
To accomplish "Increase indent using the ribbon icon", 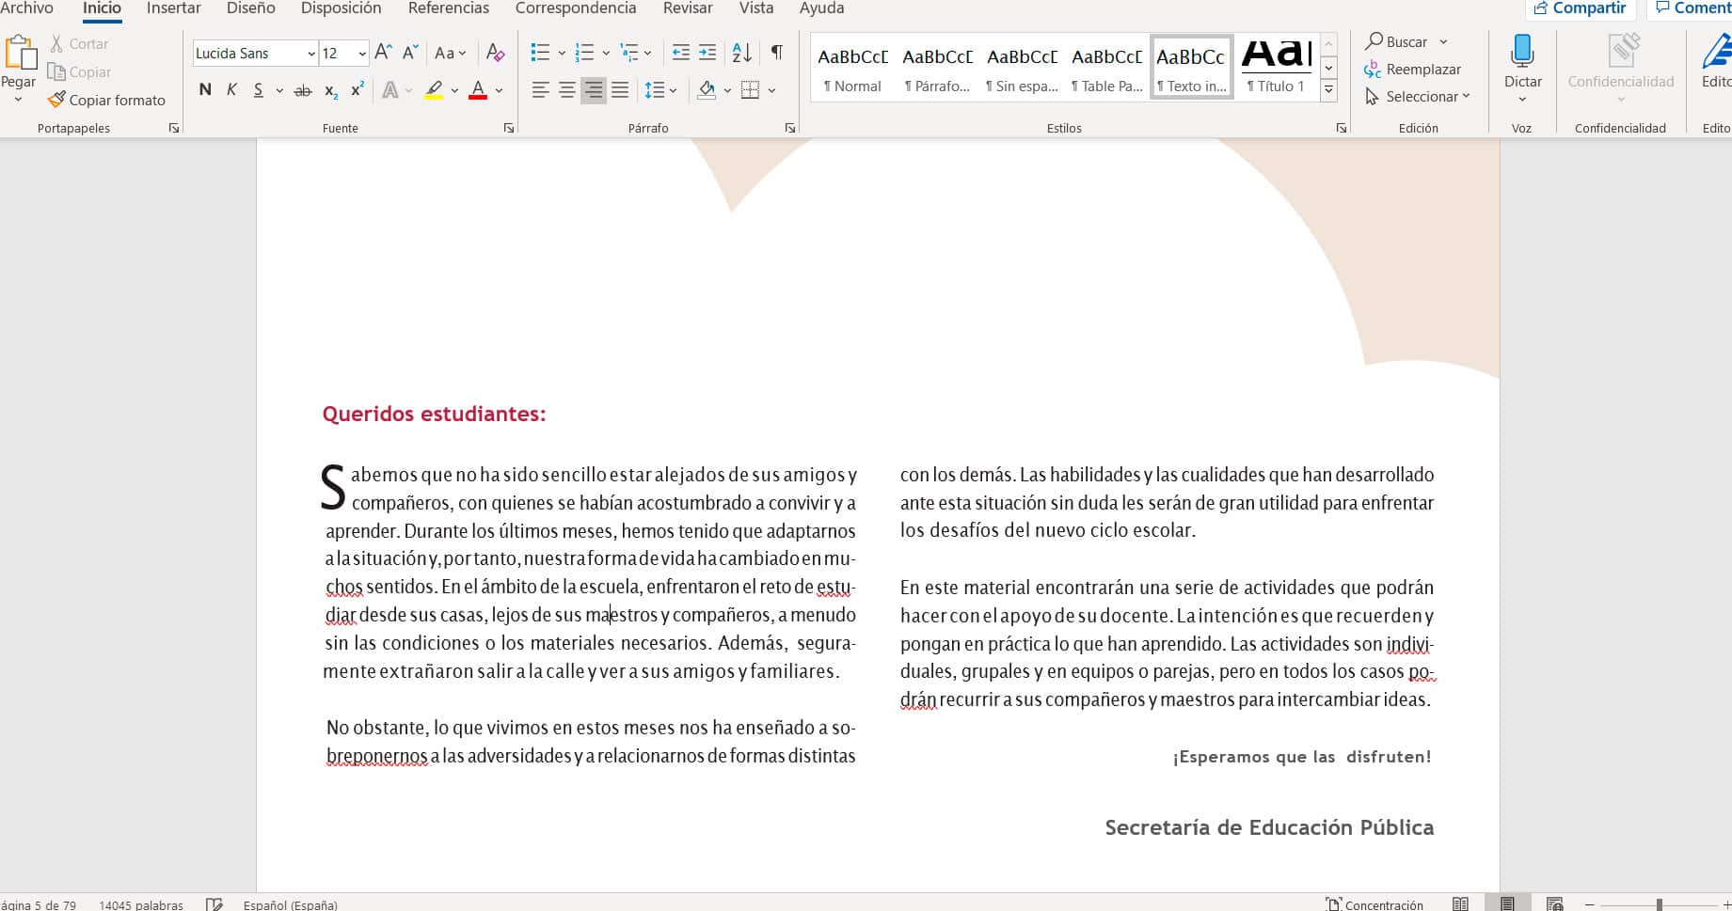I will click(x=707, y=53).
